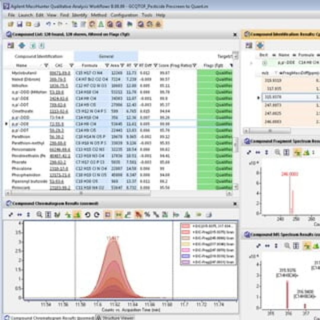Open the CAS link for Parathion
The height and width of the screenshot is (320, 320).
tap(57, 137)
